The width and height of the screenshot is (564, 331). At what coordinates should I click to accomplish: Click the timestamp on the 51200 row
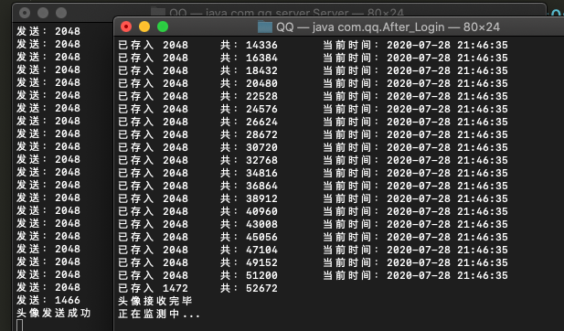click(x=447, y=275)
